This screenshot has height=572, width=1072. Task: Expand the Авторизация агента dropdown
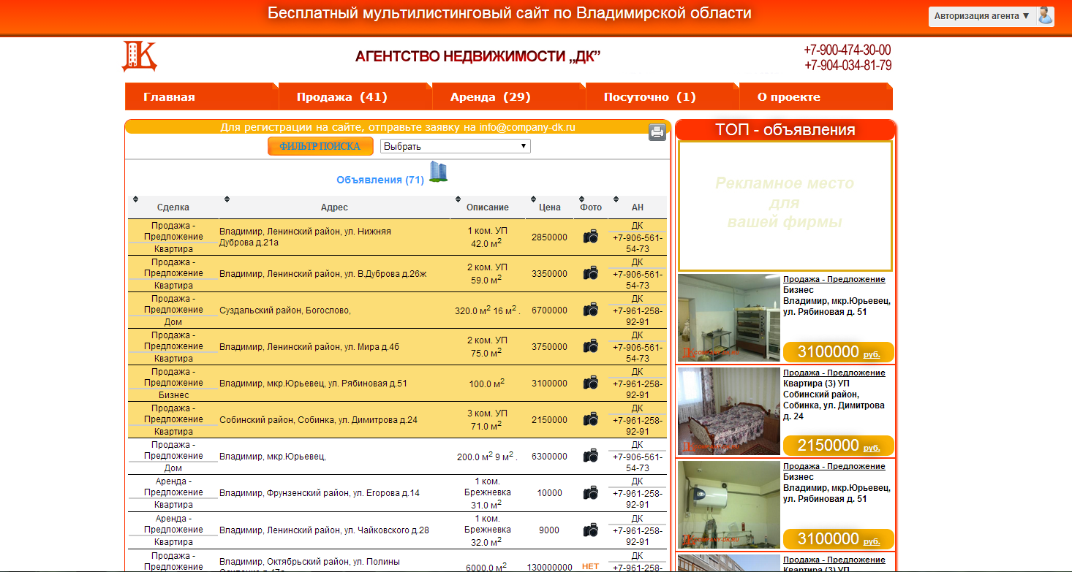tap(981, 16)
